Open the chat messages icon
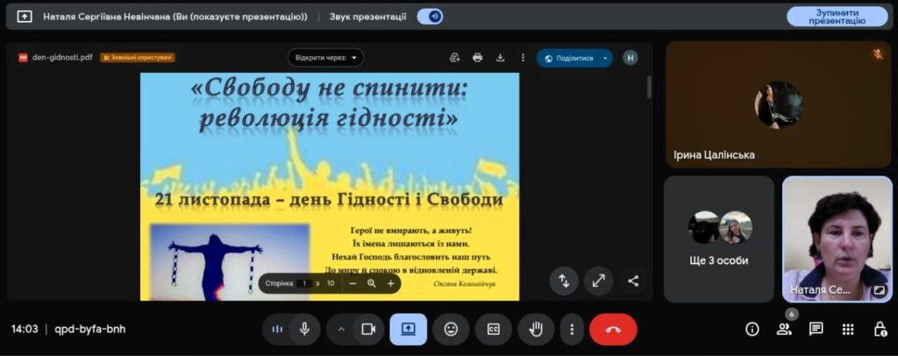Viewport: 898px width, 356px height. coord(816,329)
